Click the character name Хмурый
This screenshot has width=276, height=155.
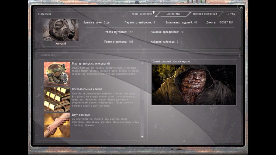(61, 44)
